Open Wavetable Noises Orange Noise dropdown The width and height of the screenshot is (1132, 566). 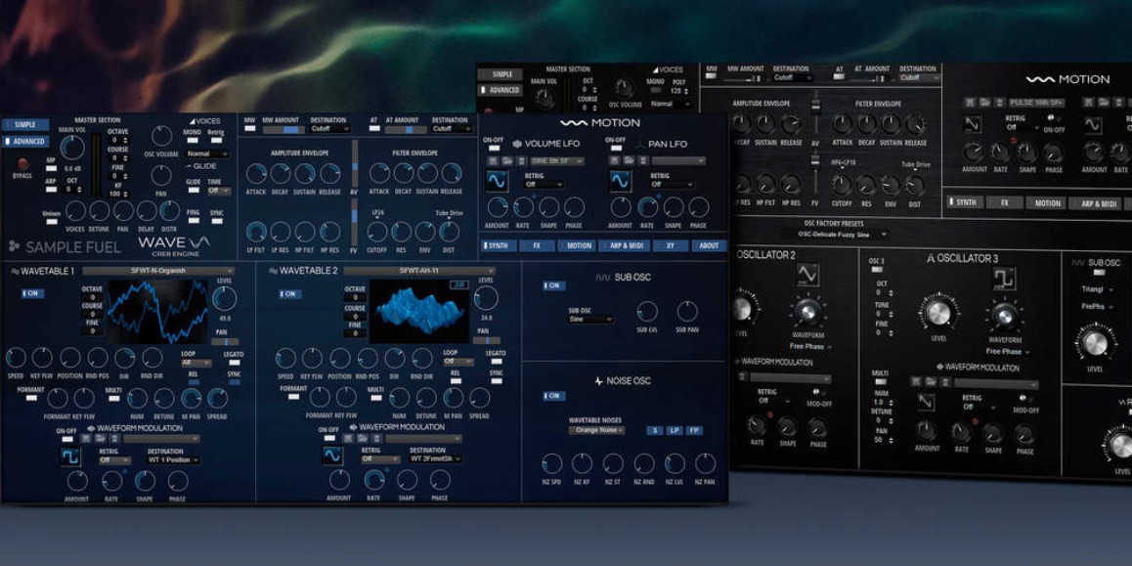tap(597, 430)
